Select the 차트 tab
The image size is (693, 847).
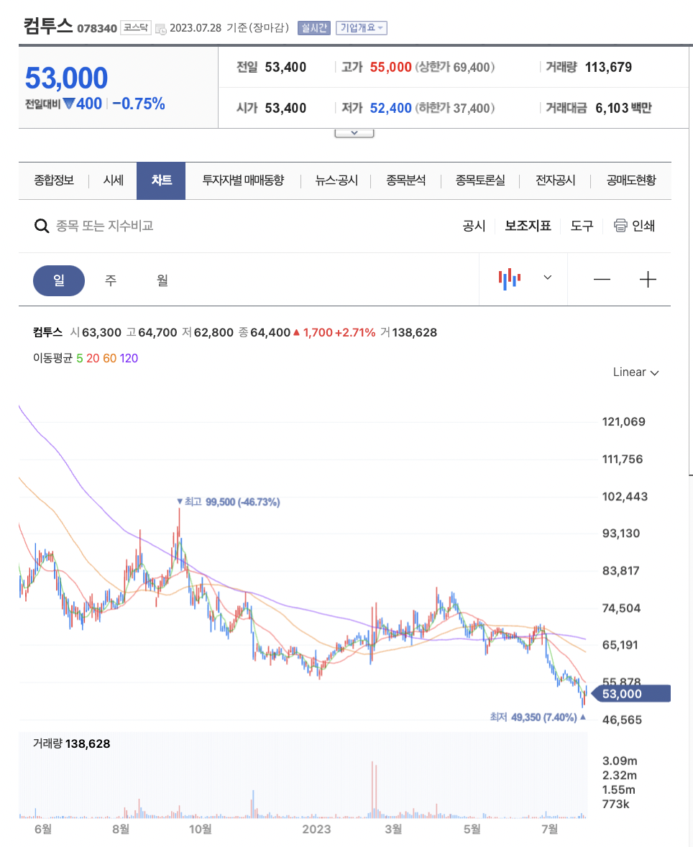(161, 180)
